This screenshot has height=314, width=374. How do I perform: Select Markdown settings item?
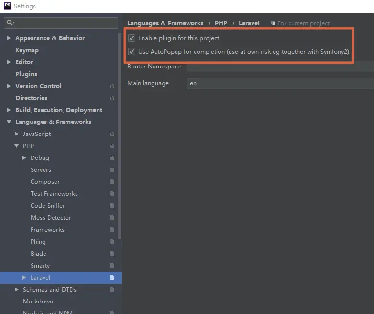(38, 302)
